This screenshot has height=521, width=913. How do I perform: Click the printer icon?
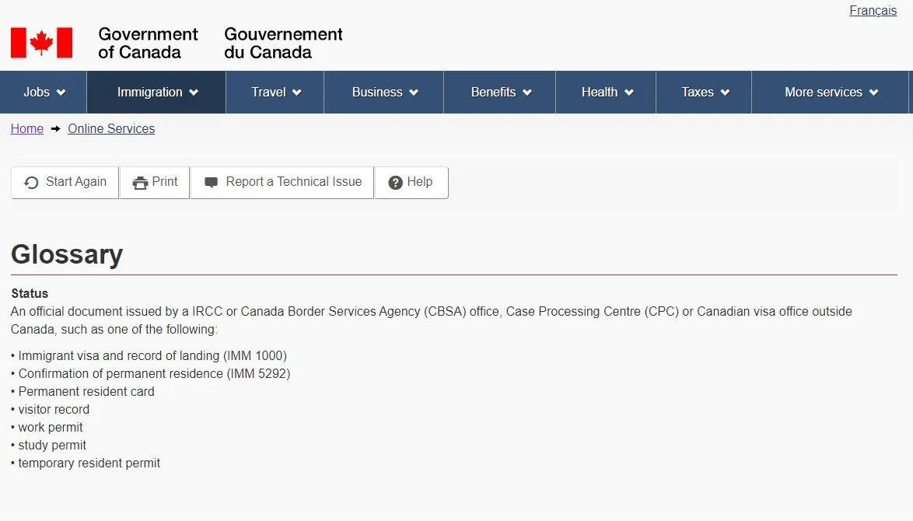click(140, 183)
